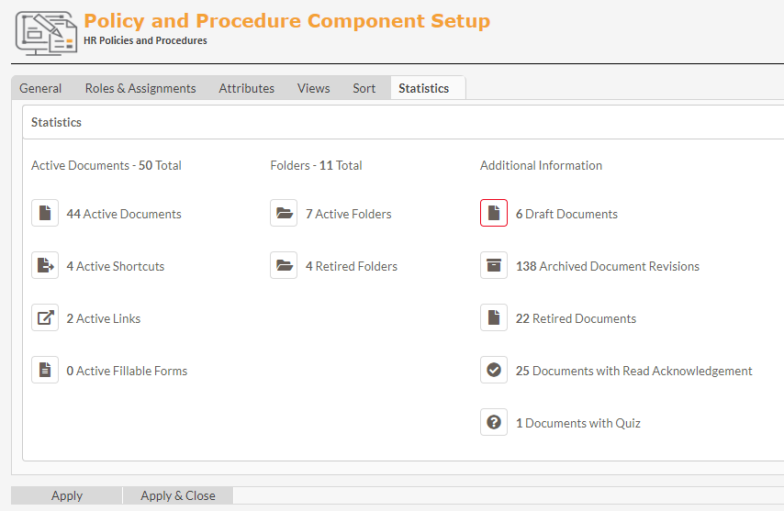
Task: Open the Roles & Assignments tab
Action: [x=140, y=88]
